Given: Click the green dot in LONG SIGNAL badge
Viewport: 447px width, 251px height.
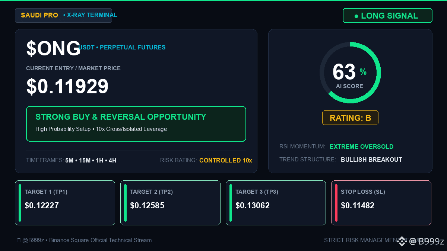Looking at the screenshot, I should point(356,16).
